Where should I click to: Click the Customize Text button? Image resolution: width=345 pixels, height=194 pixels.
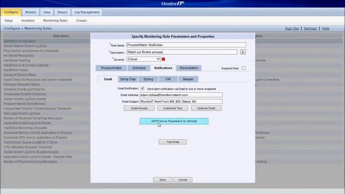pos(172,108)
